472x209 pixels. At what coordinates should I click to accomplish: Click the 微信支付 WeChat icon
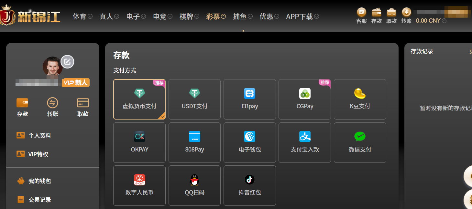[x=360, y=137]
